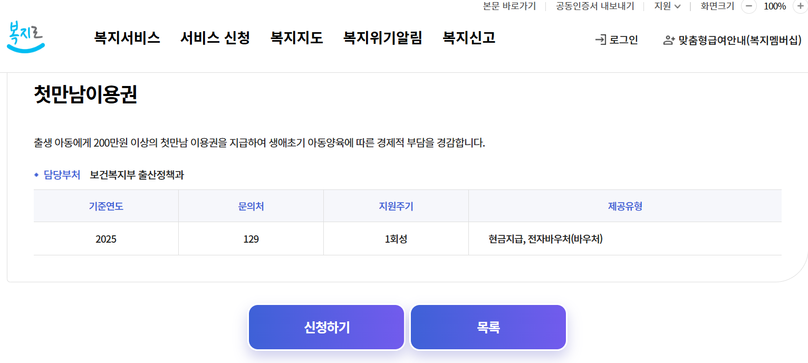The height and width of the screenshot is (363, 808).
Task: Open 맞춤형급여안내(복지멤버십) via its person icon
Action: pos(669,40)
